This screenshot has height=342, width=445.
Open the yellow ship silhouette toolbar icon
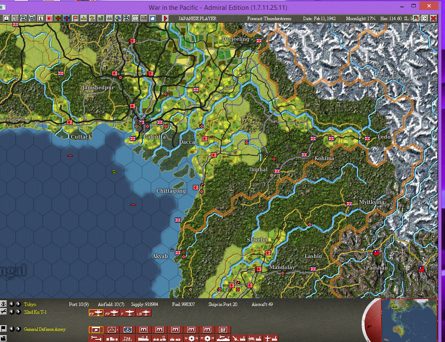(x=84, y=18)
